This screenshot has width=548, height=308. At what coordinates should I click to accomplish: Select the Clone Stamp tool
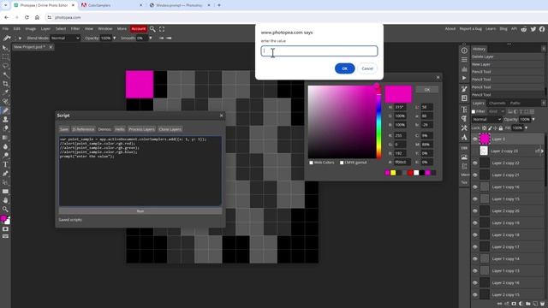click(x=5, y=120)
